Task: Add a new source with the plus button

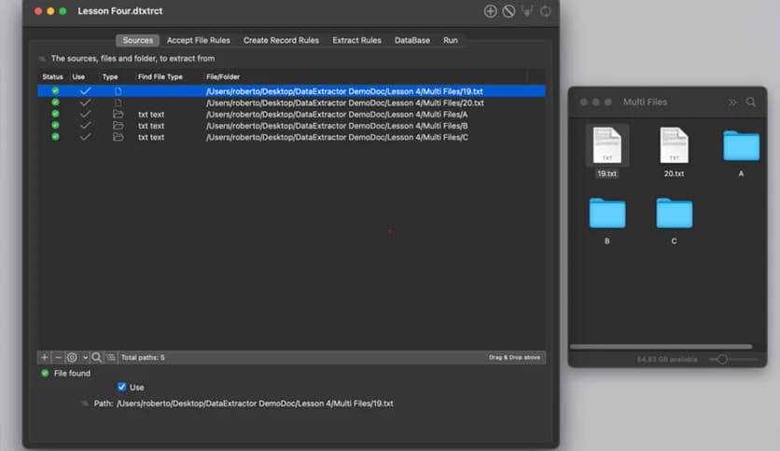Action: click(x=44, y=357)
